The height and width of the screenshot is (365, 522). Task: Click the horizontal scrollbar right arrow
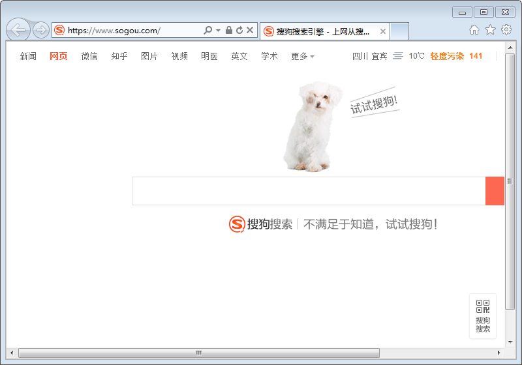pyautogui.click(x=499, y=353)
